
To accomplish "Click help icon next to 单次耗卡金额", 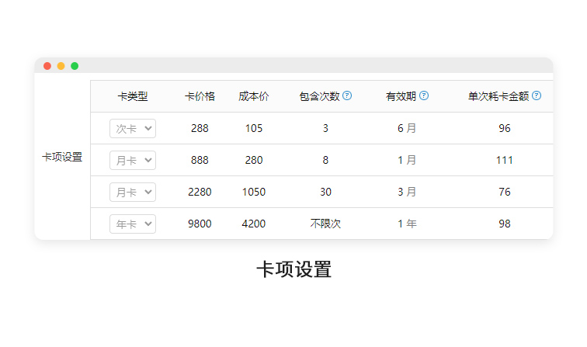I will 537,95.
